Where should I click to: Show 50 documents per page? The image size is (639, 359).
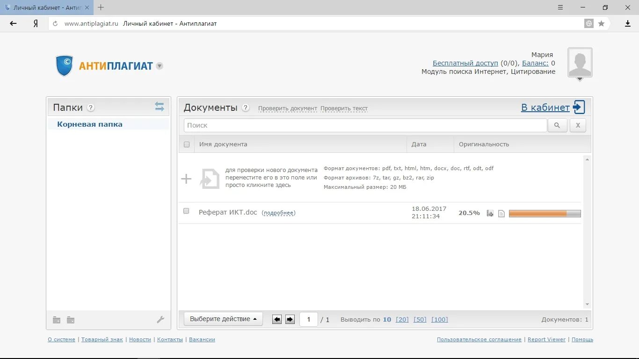(420, 320)
